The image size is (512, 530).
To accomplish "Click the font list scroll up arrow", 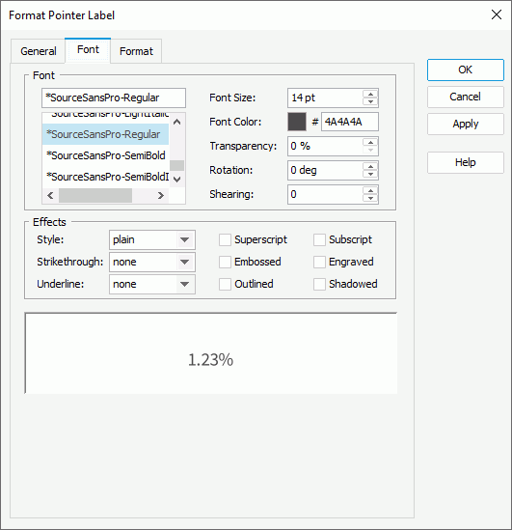I will click(x=176, y=122).
